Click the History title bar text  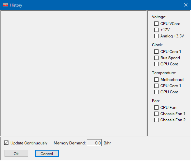tap(16, 5)
